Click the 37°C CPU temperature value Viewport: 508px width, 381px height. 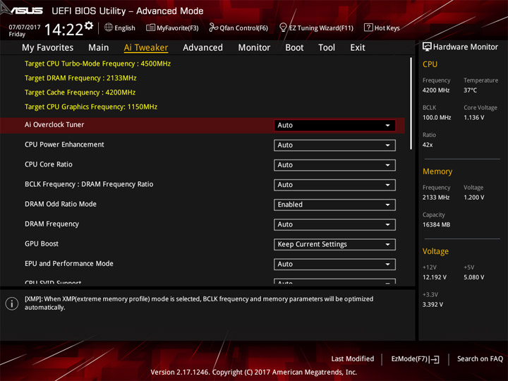click(470, 90)
